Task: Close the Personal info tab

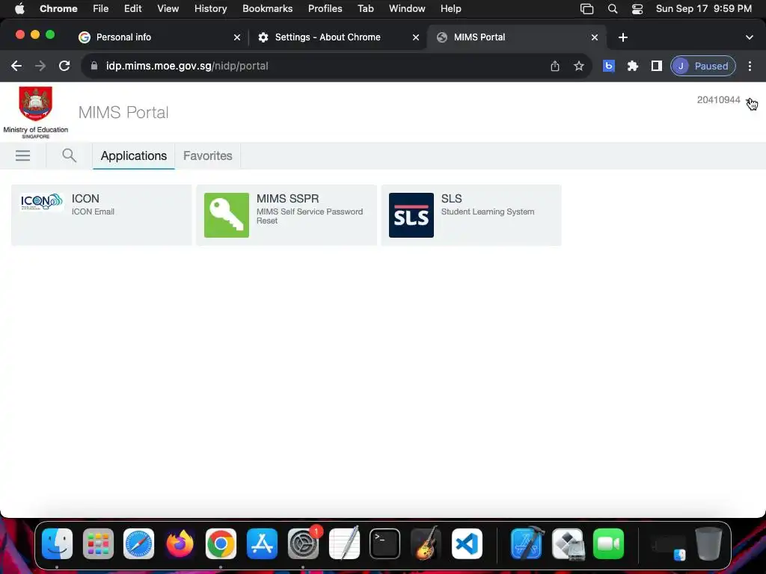Action: click(x=237, y=37)
